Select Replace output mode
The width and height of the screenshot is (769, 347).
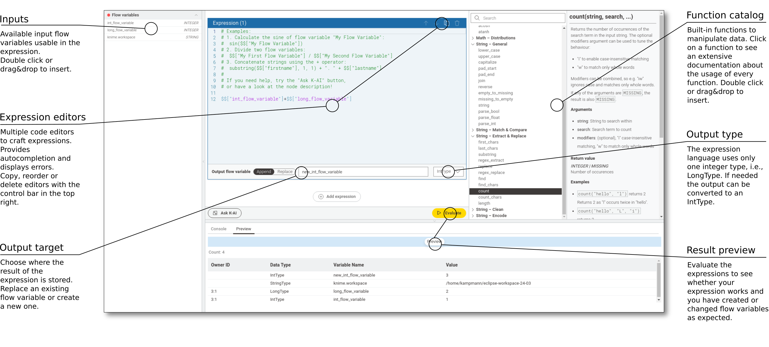pyautogui.click(x=285, y=172)
